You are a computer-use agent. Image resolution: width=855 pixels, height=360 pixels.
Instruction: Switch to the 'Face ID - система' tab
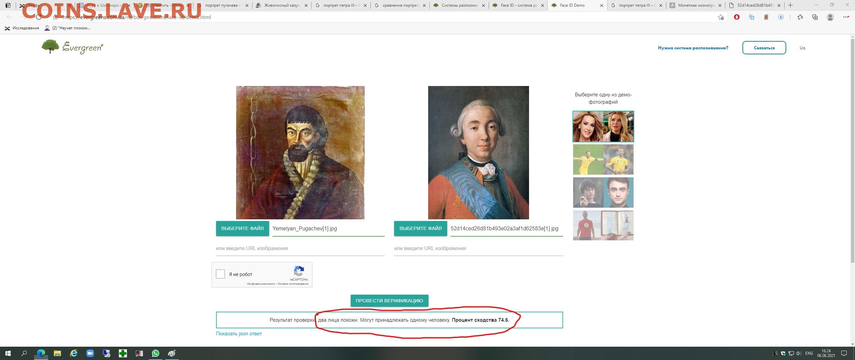(518, 5)
